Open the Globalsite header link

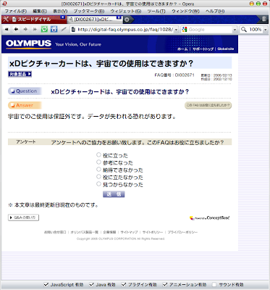tap(225, 49)
